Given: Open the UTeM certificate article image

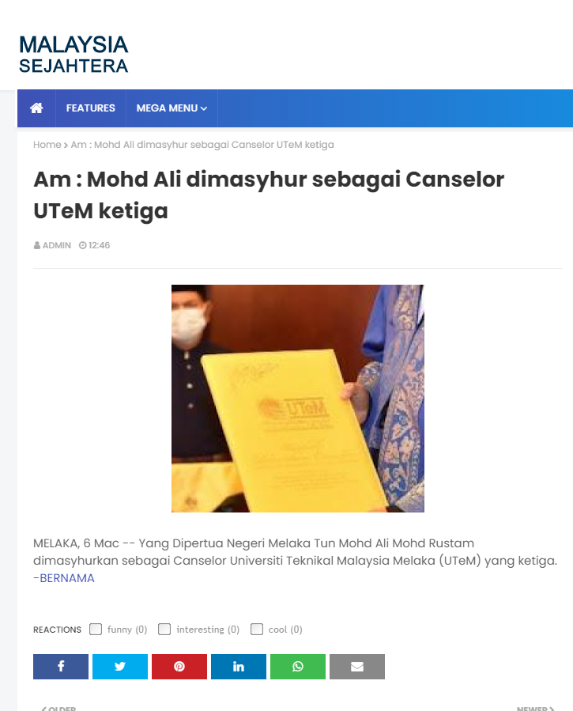Looking at the screenshot, I should point(298,399).
